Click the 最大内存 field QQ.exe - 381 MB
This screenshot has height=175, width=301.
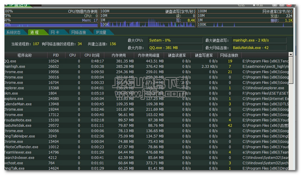tap(175, 48)
